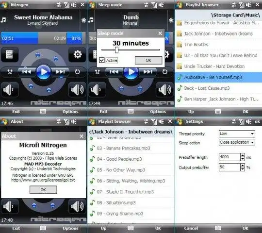Toggle shuffle in Nitrogen main window
Viewport: 262px width, 233px height.
[10, 72]
